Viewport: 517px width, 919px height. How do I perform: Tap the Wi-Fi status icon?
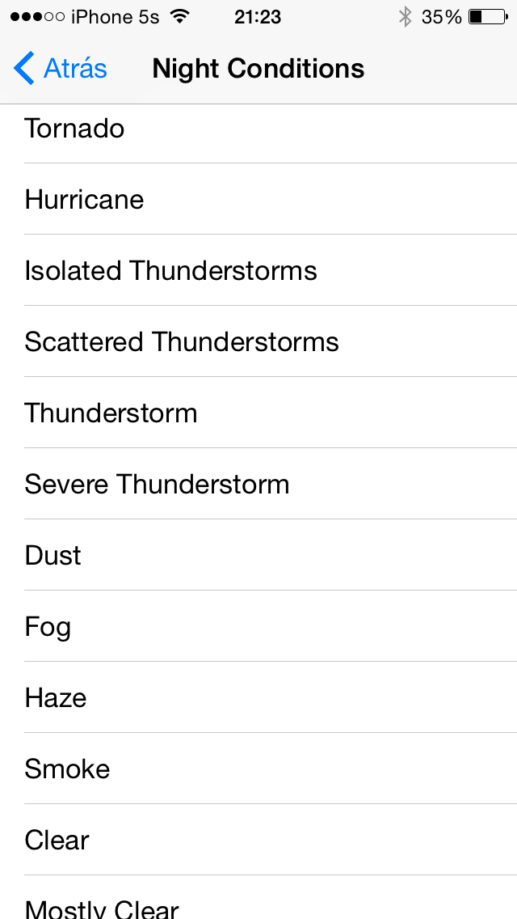click(180, 16)
